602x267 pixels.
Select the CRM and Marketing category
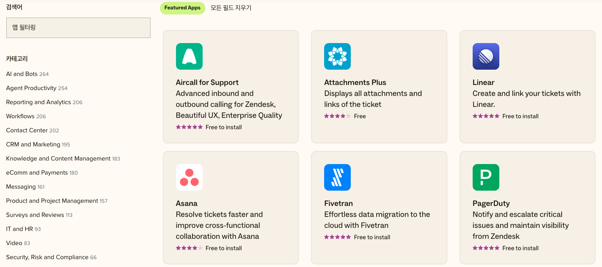click(33, 144)
